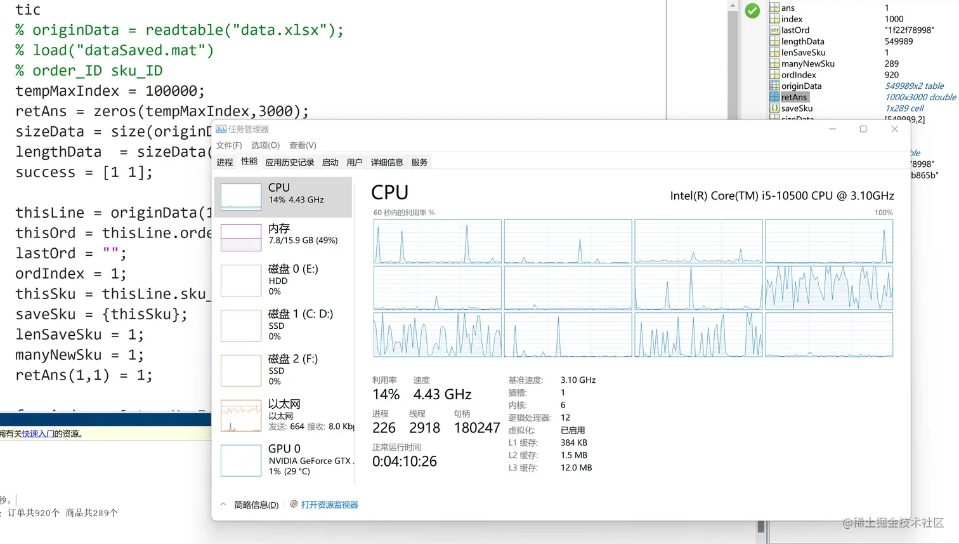Switch to the 性能 tab
The image size is (959, 544).
click(x=249, y=162)
